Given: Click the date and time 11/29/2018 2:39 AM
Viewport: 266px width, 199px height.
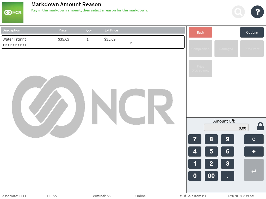Looking at the screenshot, I should coord(239,196).
